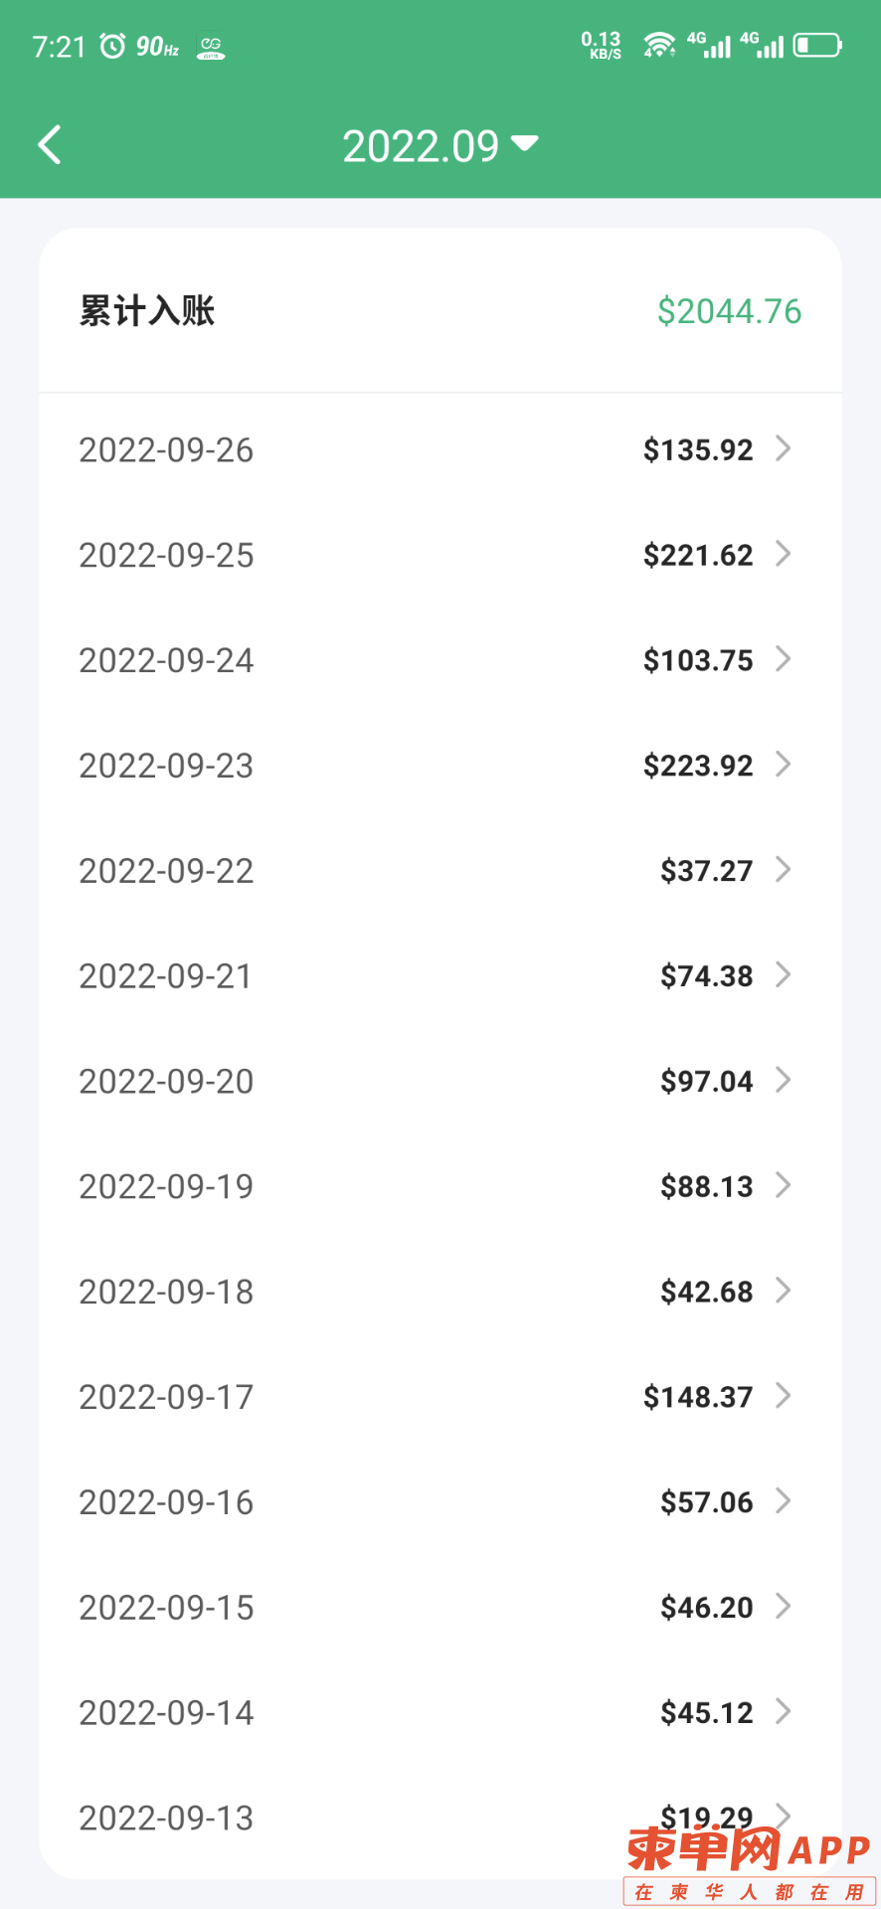Tap chevron beside $223.92 amount
The height and width of the screenshot is (1909, 881).
click(x=784, y=765)
